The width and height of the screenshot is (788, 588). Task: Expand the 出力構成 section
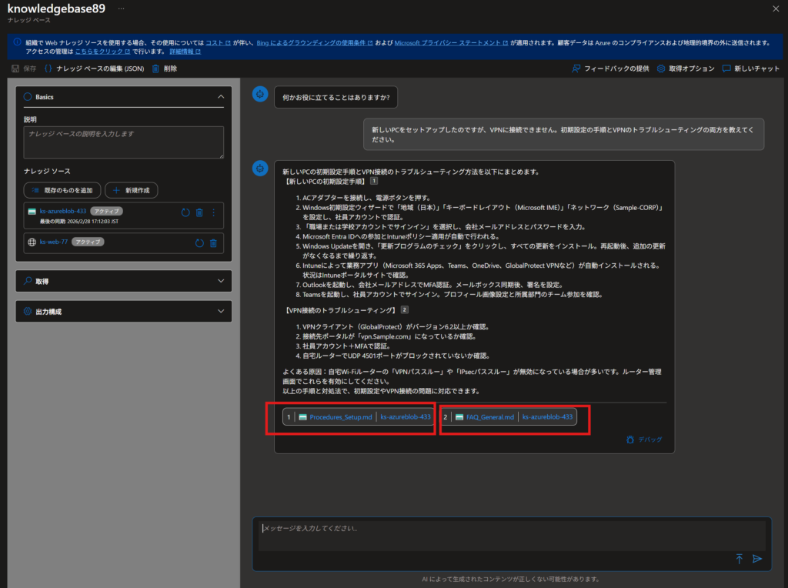(221, 312)
